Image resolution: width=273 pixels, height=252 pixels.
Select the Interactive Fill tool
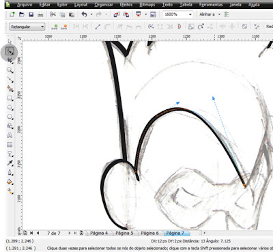[10, 191]
